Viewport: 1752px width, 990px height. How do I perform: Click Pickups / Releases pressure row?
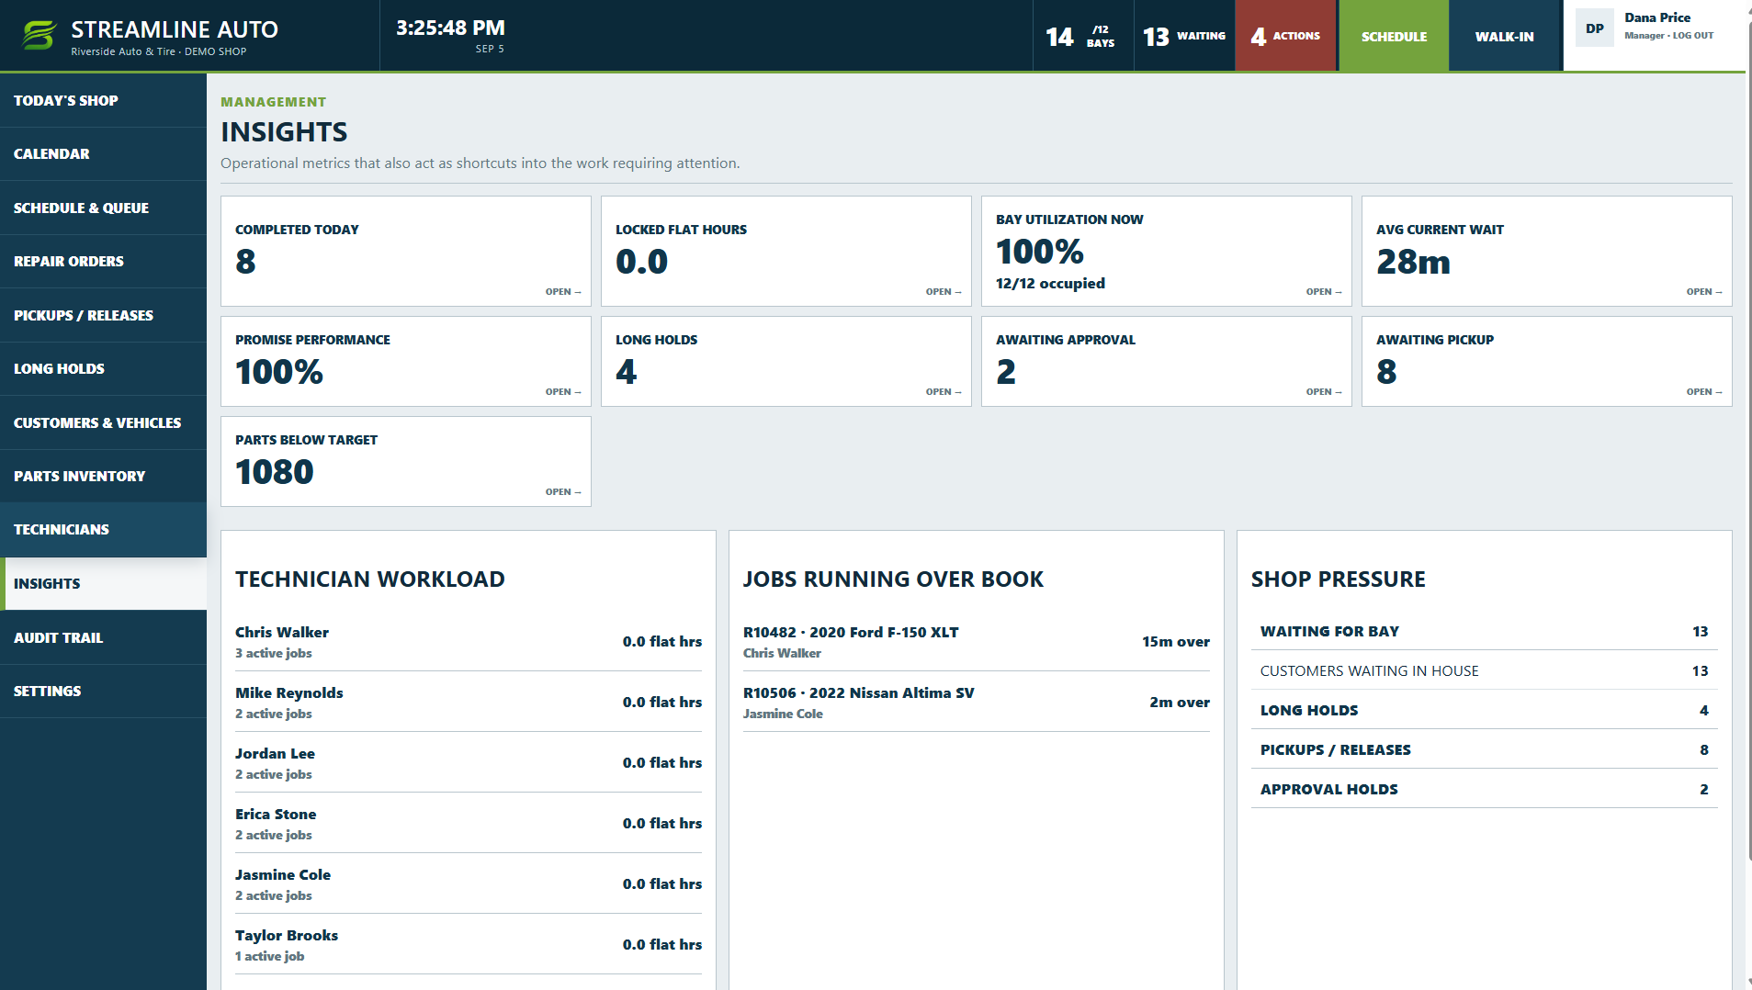[x=1485, y=749]
